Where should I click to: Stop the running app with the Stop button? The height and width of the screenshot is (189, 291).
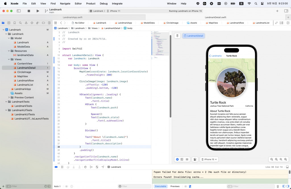[x=29, y=11]
